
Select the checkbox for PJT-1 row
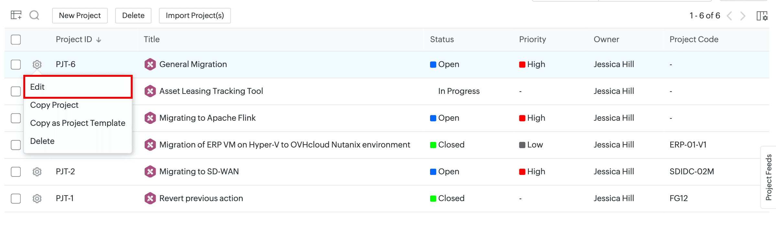point(16,198)
